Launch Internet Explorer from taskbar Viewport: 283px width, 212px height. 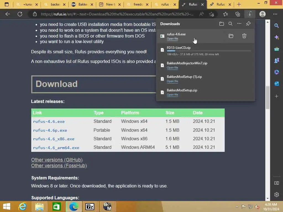pyautogui.click(x=23, y=206)
